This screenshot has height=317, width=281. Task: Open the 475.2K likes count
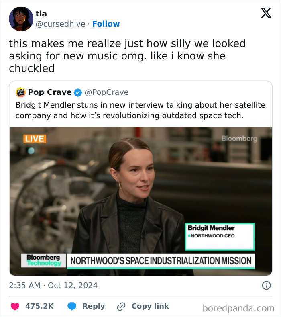[x=39, y=306]
